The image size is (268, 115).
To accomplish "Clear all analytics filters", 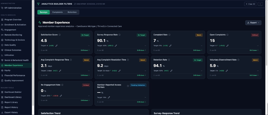I will point(250,4).
